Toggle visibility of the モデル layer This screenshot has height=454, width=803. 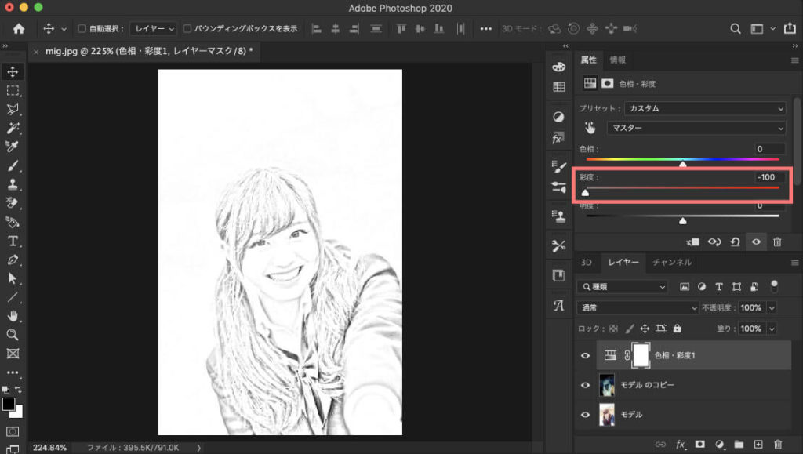click(585, 415)
